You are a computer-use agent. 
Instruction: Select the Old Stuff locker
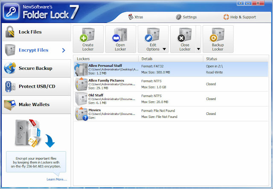pyautogui.click(x=171, y=99)
